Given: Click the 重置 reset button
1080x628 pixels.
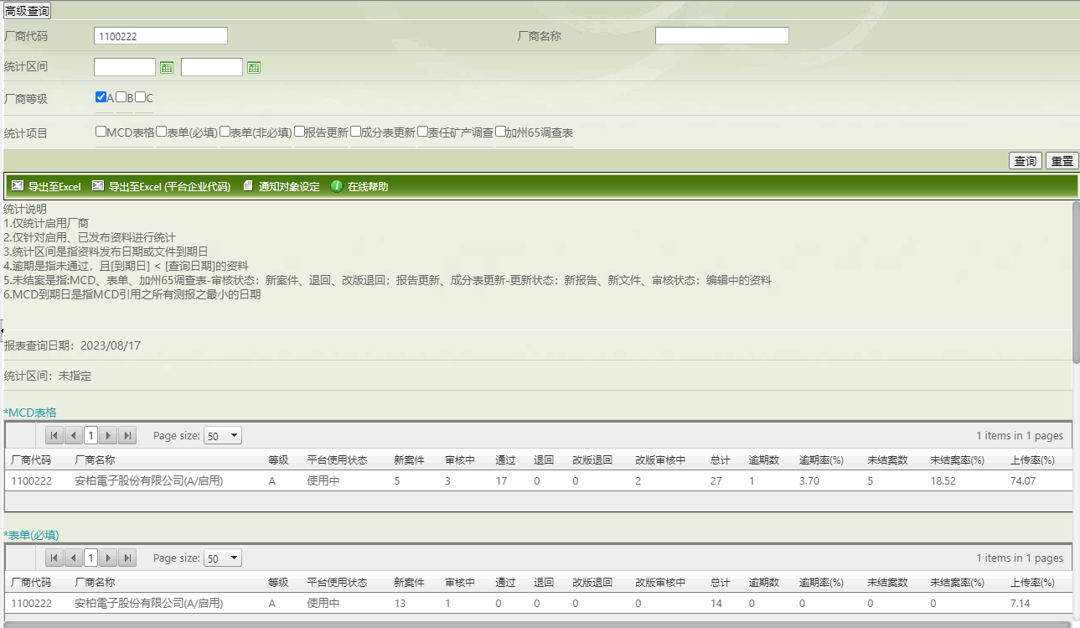Looking at the screenshot, I should tap(1062, 161).
